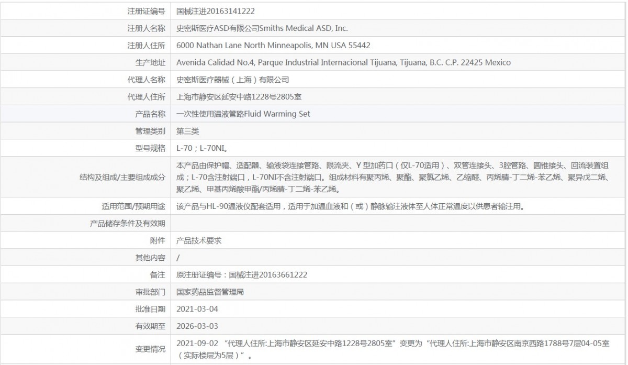Click the 附件 label
This screenshot has width=628, height=365.
coord(158,240)
